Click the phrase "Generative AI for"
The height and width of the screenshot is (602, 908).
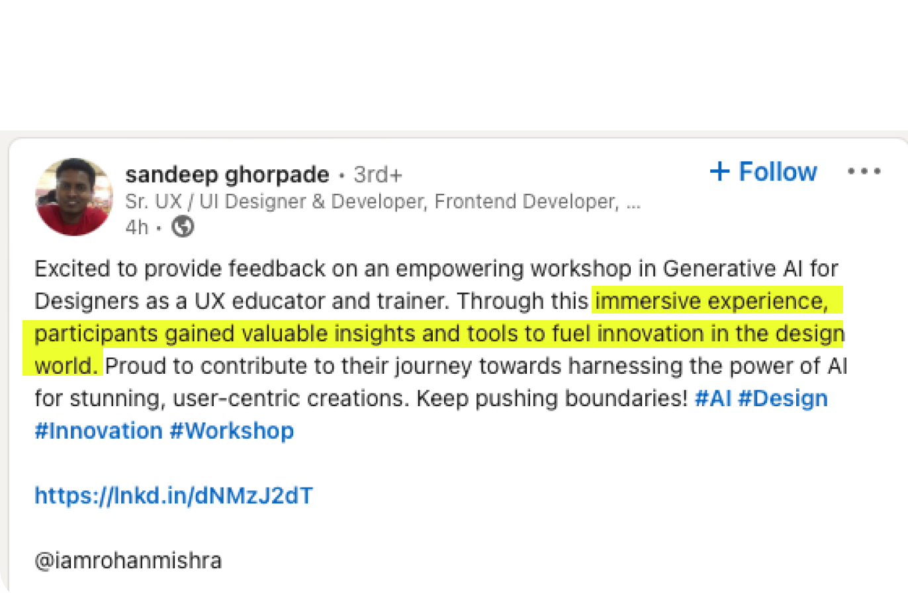[x=750, y=269]
